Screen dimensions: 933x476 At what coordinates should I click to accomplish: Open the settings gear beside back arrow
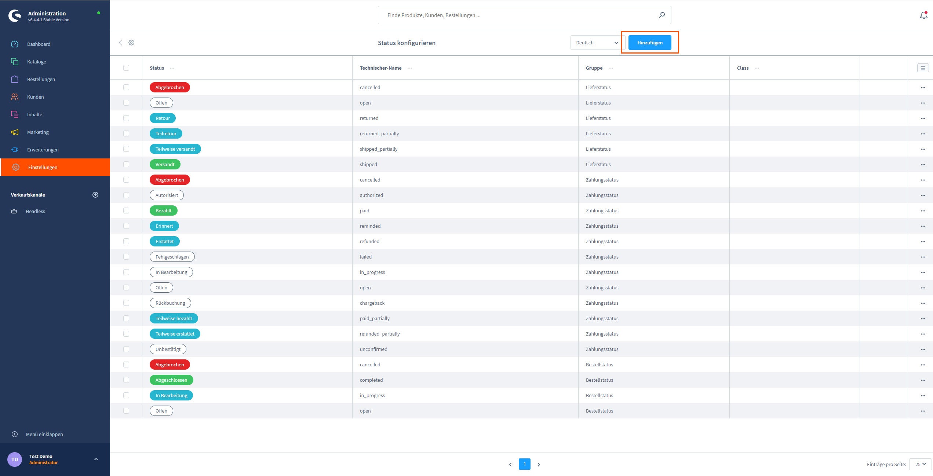click(131, 43)
